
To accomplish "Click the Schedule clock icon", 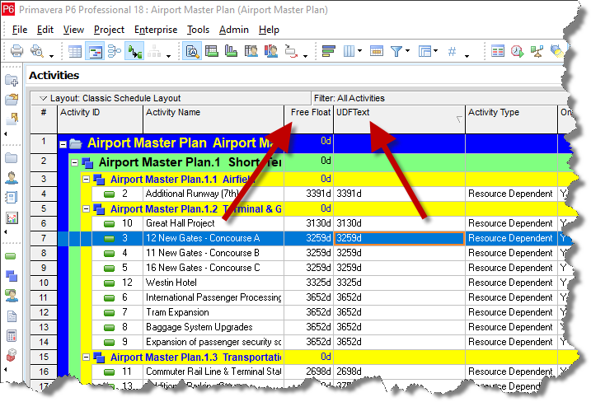I will point(517,51).
